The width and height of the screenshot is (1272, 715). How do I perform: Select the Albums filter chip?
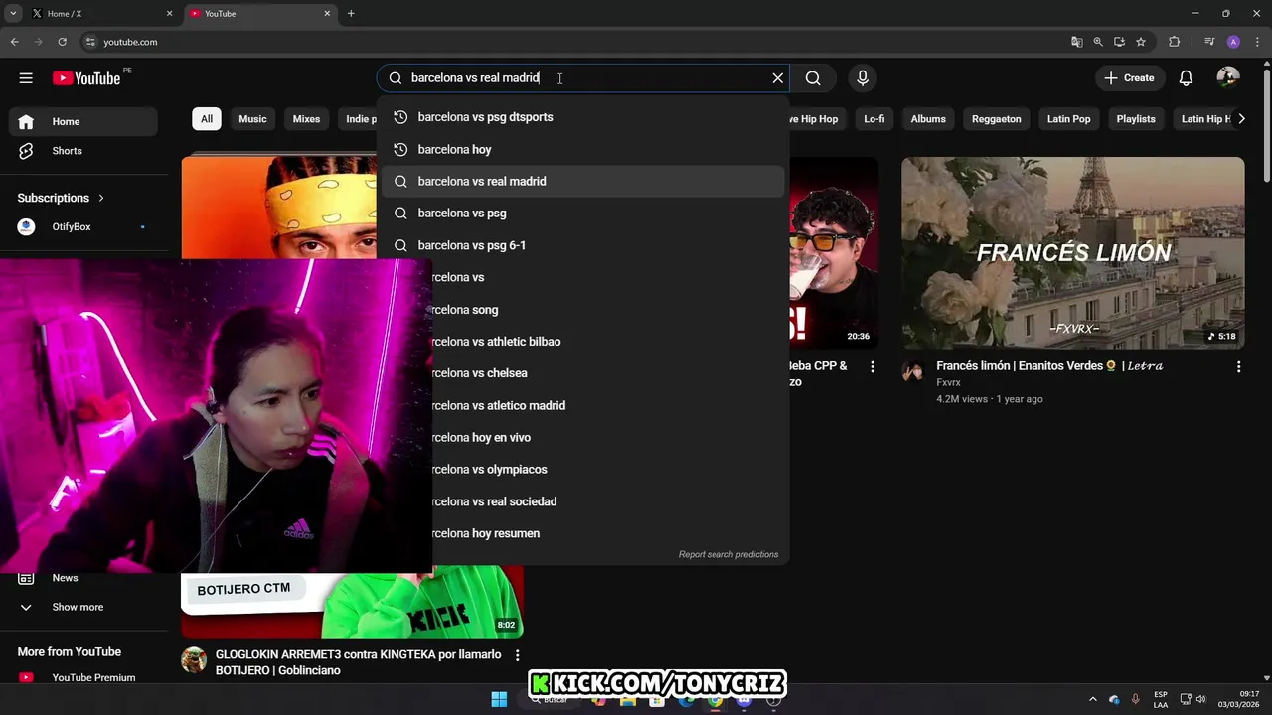[x=928, y=119]
